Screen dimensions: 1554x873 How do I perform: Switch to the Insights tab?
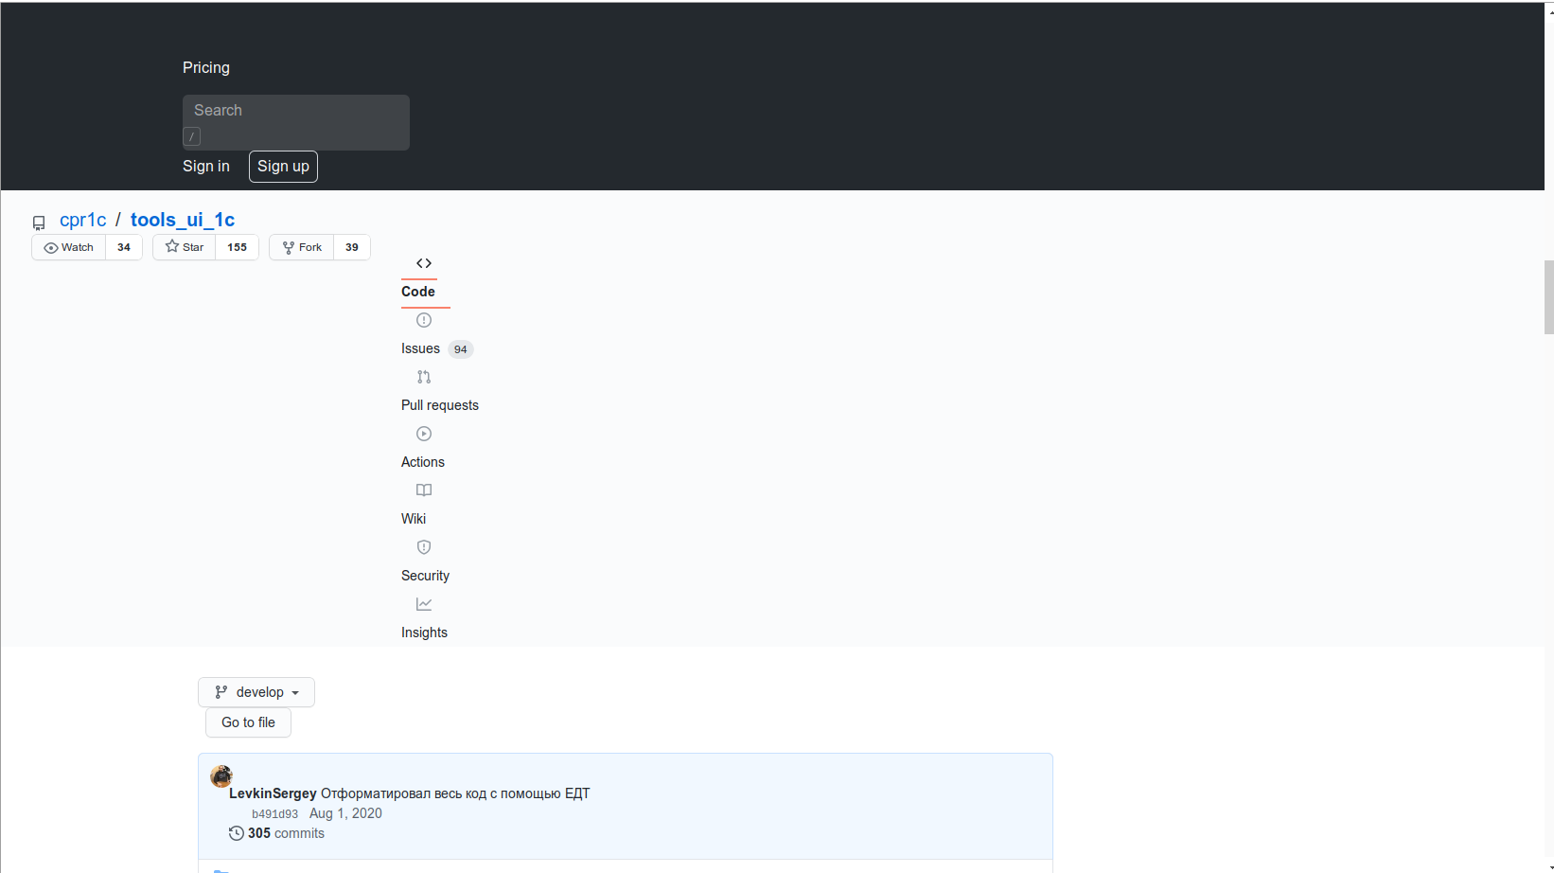(424, 632)
